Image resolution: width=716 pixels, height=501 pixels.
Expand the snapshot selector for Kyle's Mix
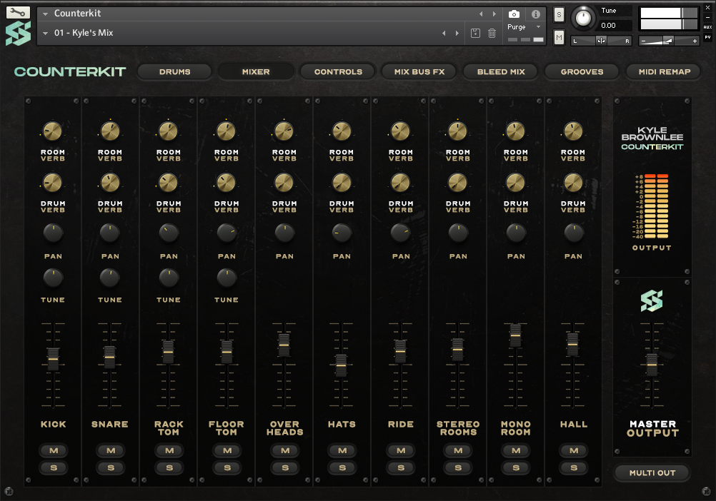pyautogui.click(x=45, y=32)
